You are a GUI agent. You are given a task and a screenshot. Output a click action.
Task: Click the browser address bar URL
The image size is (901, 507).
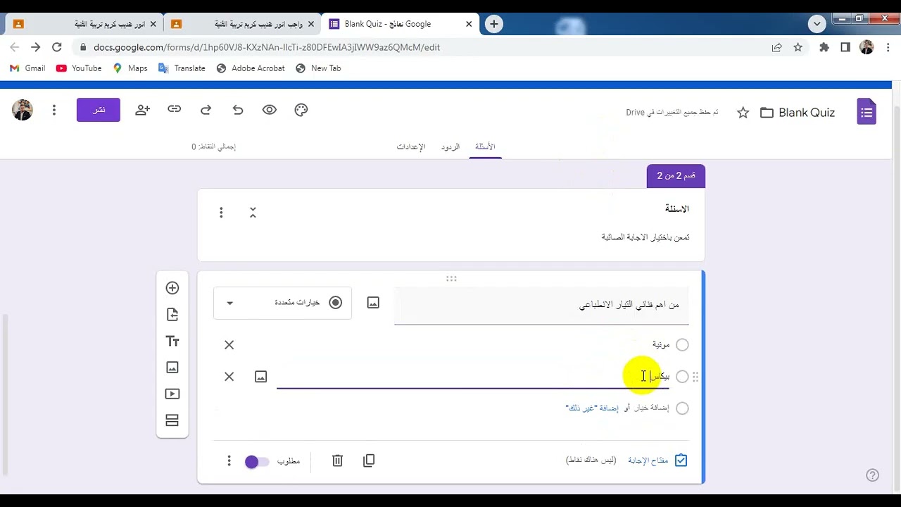(x=267, y=47)
